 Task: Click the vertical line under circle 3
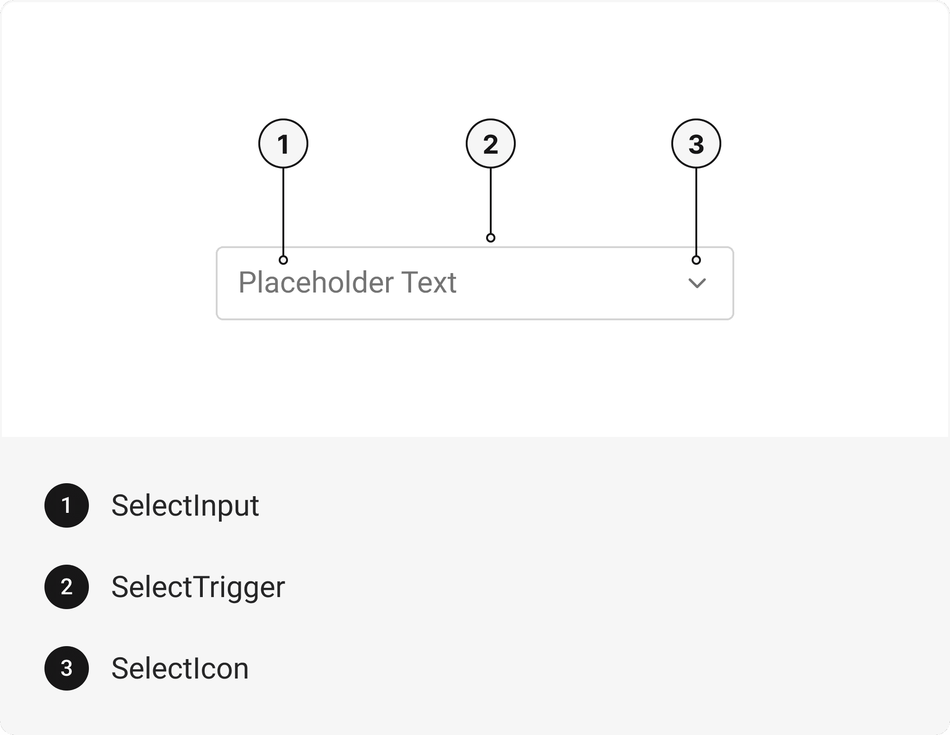coord(696,212)
